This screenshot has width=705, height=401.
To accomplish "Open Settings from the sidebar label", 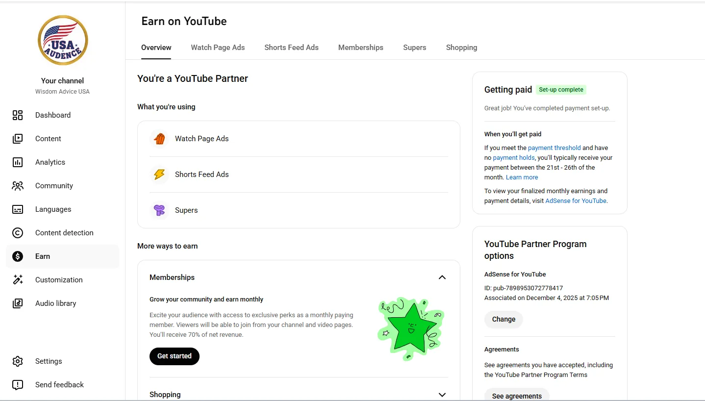I will pos(49,361).
